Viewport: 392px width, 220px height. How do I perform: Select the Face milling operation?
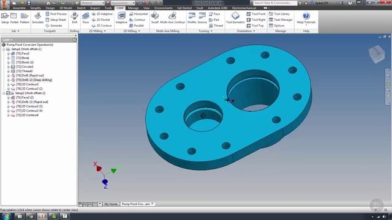pos(86,18)
